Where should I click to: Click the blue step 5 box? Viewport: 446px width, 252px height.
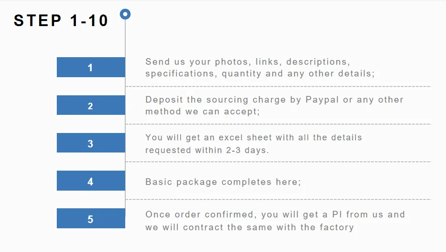coord(91,219)
